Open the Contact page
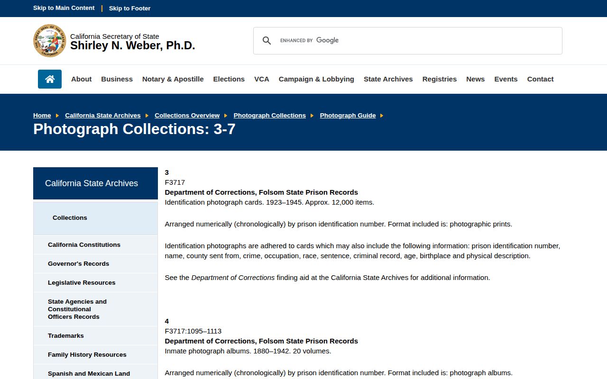The height and width of the screenshot is (379, 607). pyautogui.click(x=540, y=79)
